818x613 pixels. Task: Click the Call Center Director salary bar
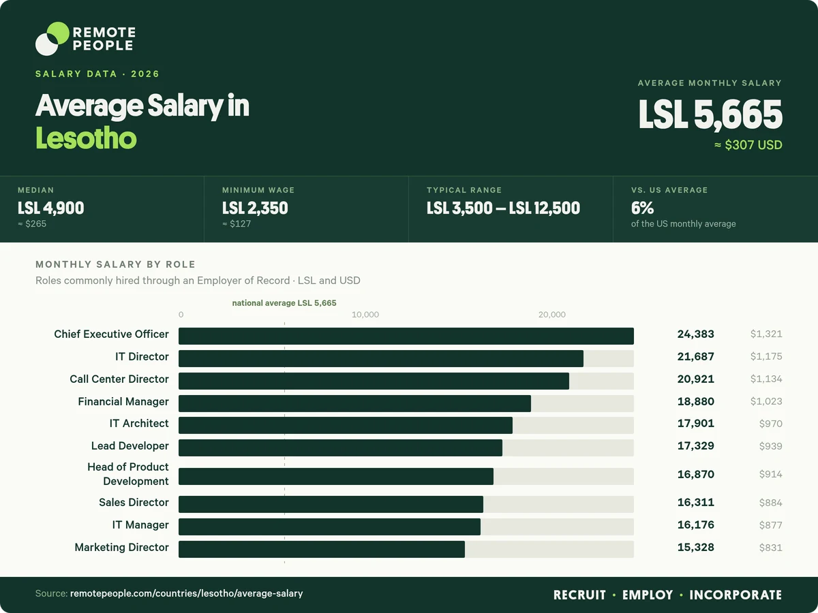point(374,381)
